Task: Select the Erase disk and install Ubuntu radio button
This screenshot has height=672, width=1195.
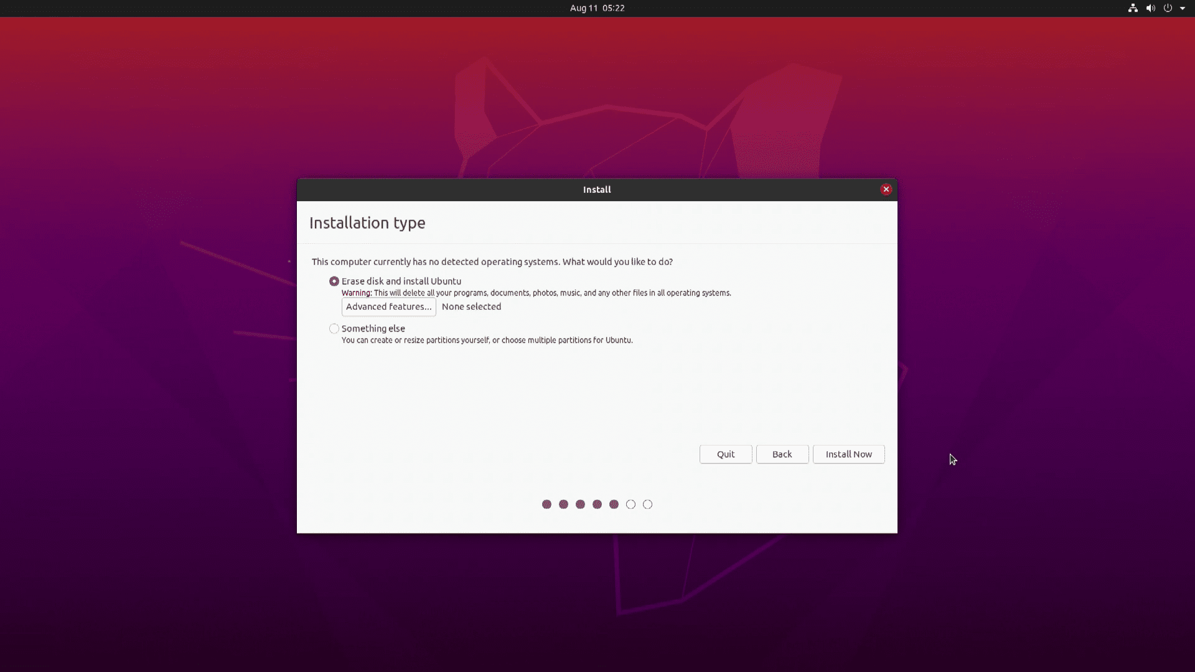Action: (x=334, y=281)
